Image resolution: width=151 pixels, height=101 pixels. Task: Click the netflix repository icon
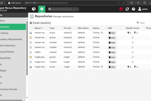click(x=31, y=52)
